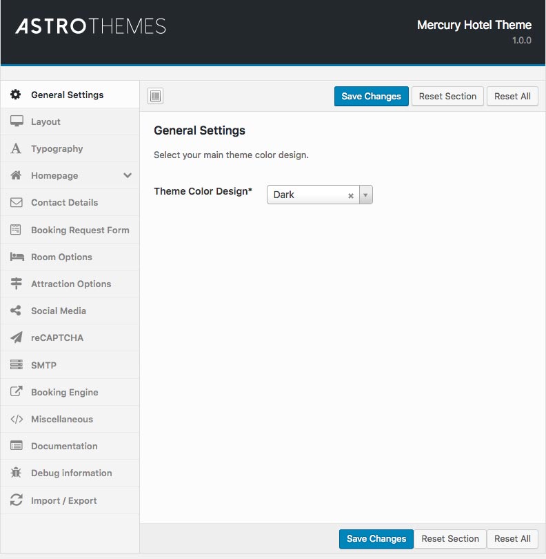Go to the Miscellaneous section
The width and height of the screenshot is (546, 559).
[70, 419]
